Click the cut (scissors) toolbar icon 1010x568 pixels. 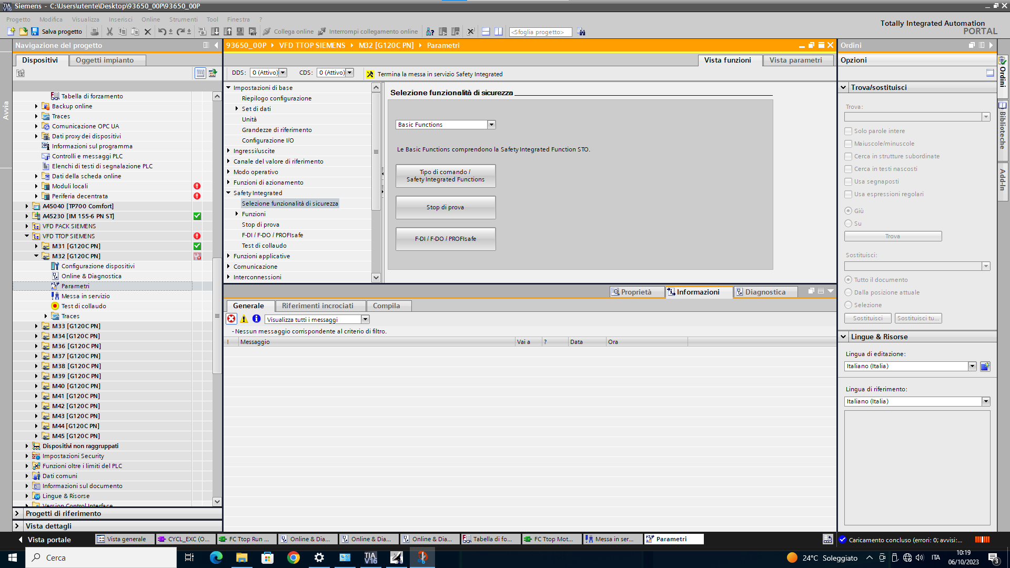pyautogui.click(x=109, y=32)
